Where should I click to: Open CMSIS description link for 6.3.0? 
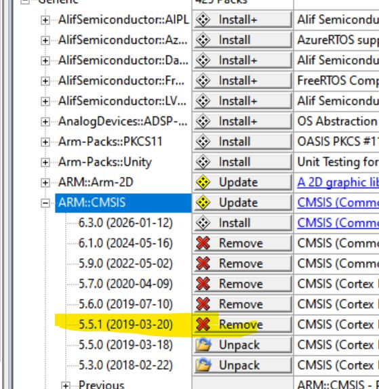tap(338, 223)
